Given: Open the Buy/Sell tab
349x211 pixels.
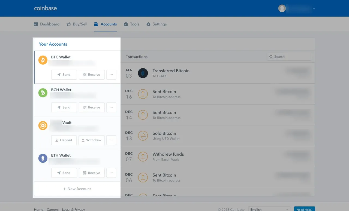Looking at the screenshot, I should [77, 24].
